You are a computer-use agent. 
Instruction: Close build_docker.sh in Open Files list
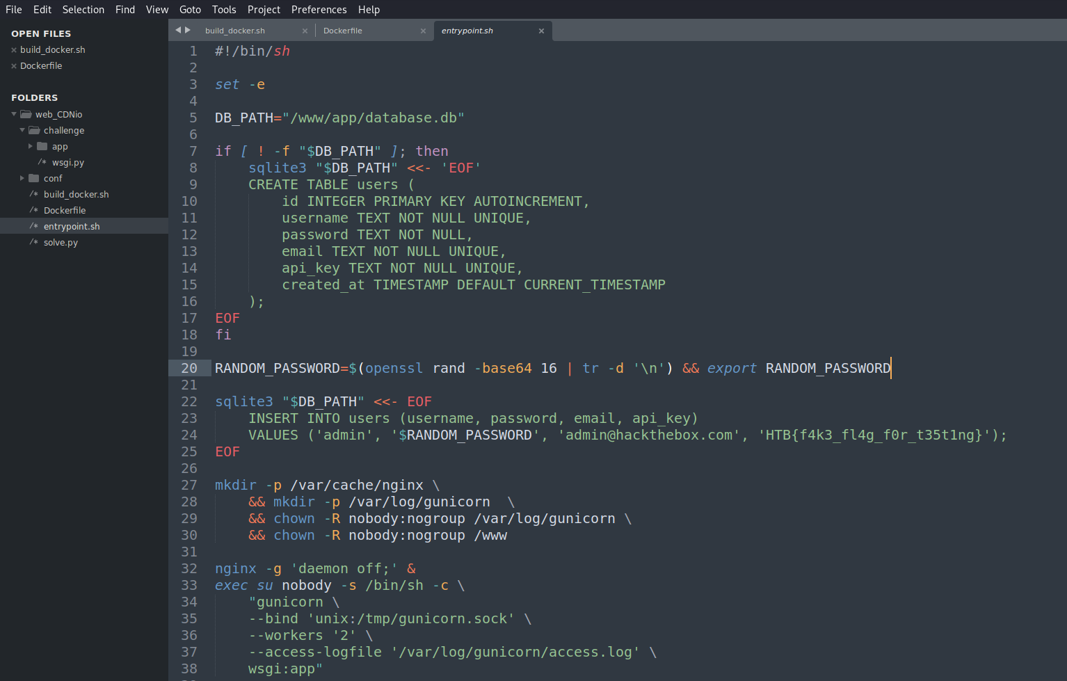[x=14, y=50]
